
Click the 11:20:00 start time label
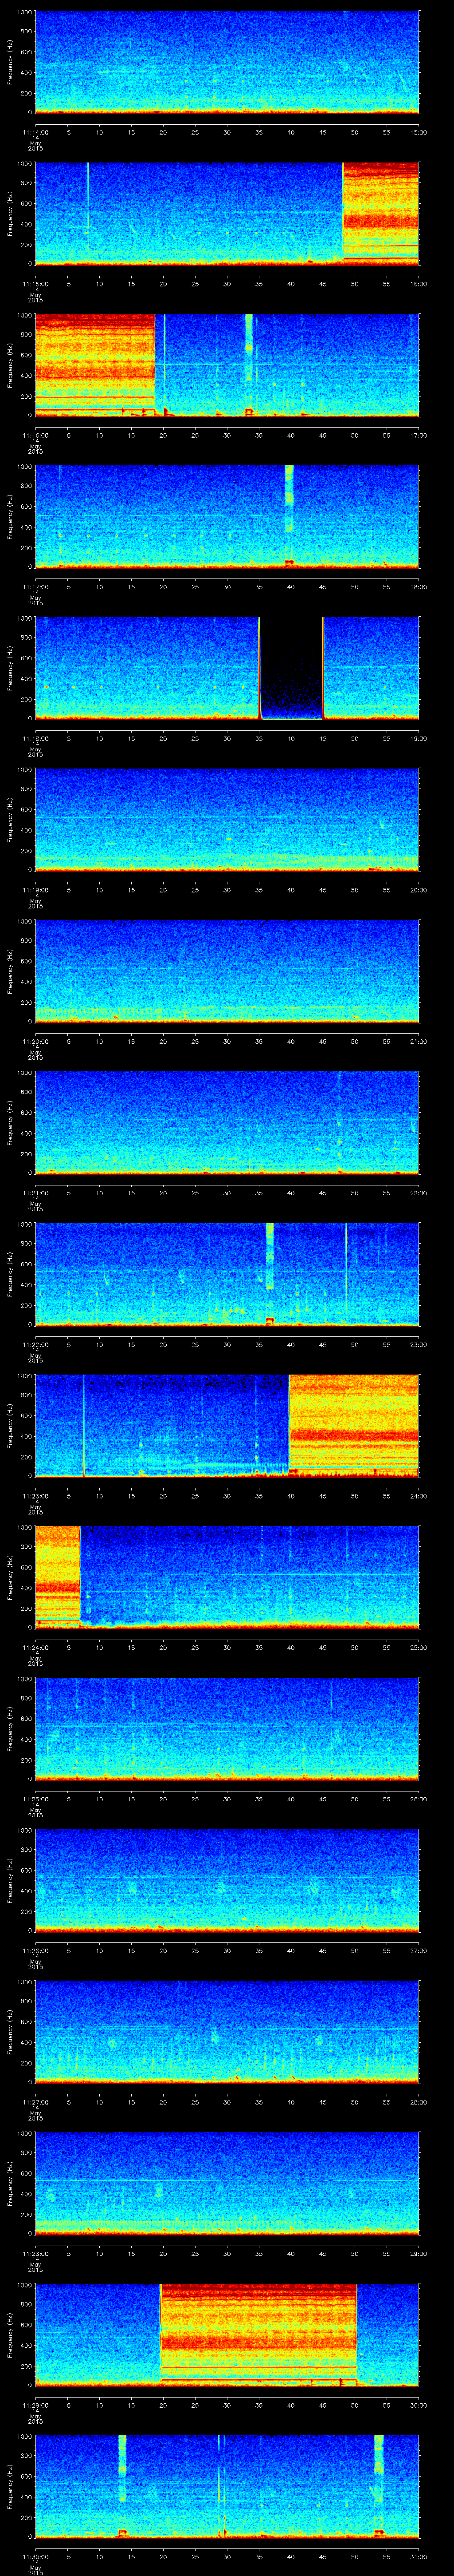[x=35, y=1041]
